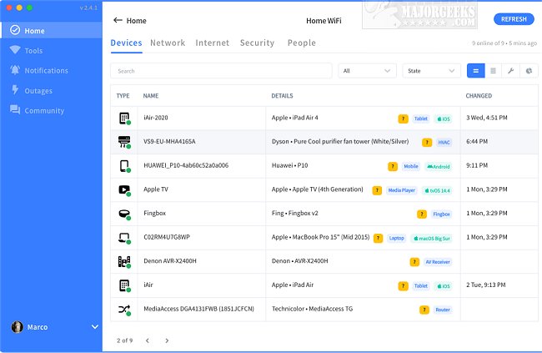This screenshot has height=353, width=542.
Task: Go to the previous page arrow
Action: (x=148, y=340)
